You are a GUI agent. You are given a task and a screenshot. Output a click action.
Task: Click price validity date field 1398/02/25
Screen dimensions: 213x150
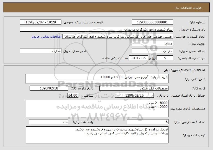coord(134,96)
